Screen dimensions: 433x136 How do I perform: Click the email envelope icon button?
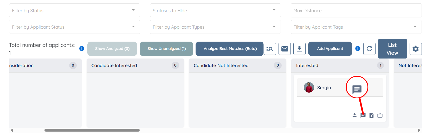(x=285, y=49)
